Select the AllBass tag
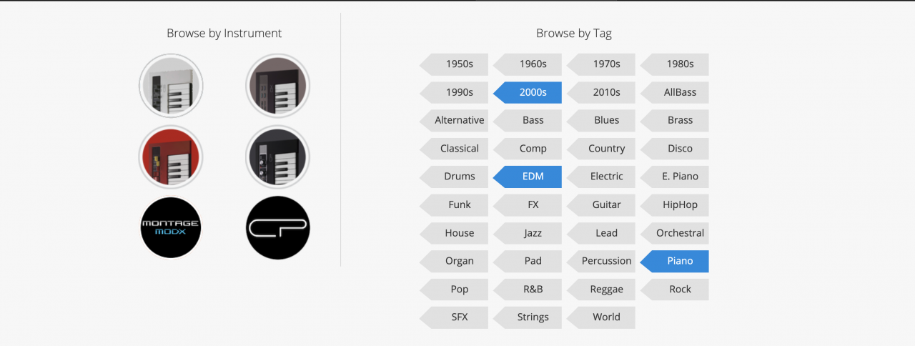915x346 pixels. [x=679, y=92]
